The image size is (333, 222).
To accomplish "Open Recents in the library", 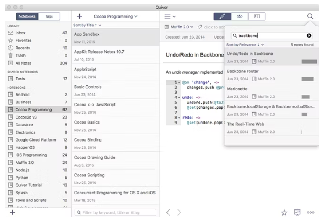I will (x=38, y=48).
